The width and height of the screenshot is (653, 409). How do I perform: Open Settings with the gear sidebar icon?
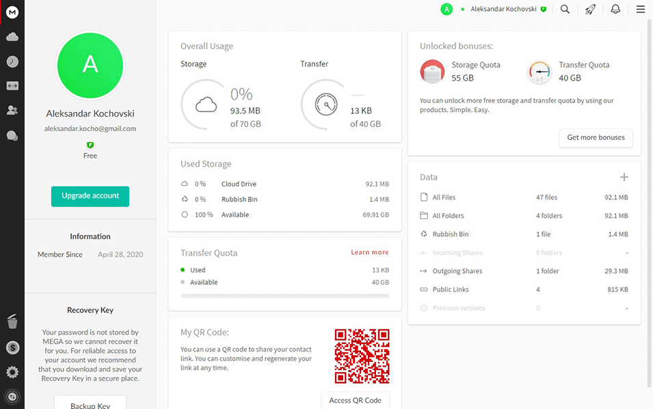pos(12,371)
